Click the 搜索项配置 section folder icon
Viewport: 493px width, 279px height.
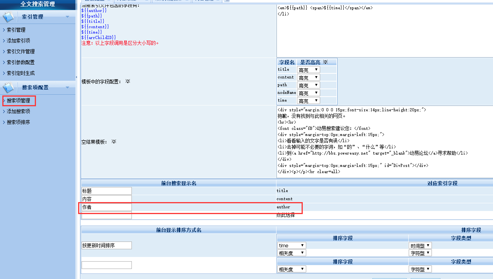pyautogui.click(x=9, y=87)
